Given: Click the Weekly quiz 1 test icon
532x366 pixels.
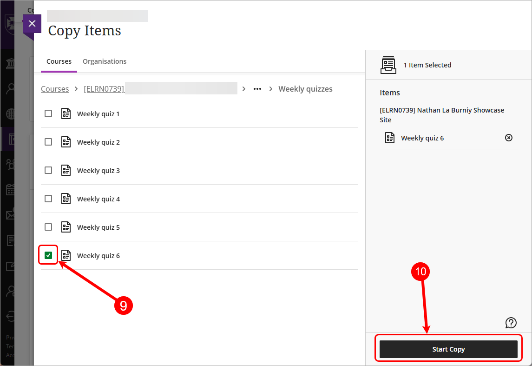Looking at the screenshot, I should point(66,113).
